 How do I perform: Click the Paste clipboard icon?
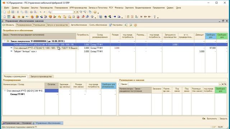[x=26, y=12]
